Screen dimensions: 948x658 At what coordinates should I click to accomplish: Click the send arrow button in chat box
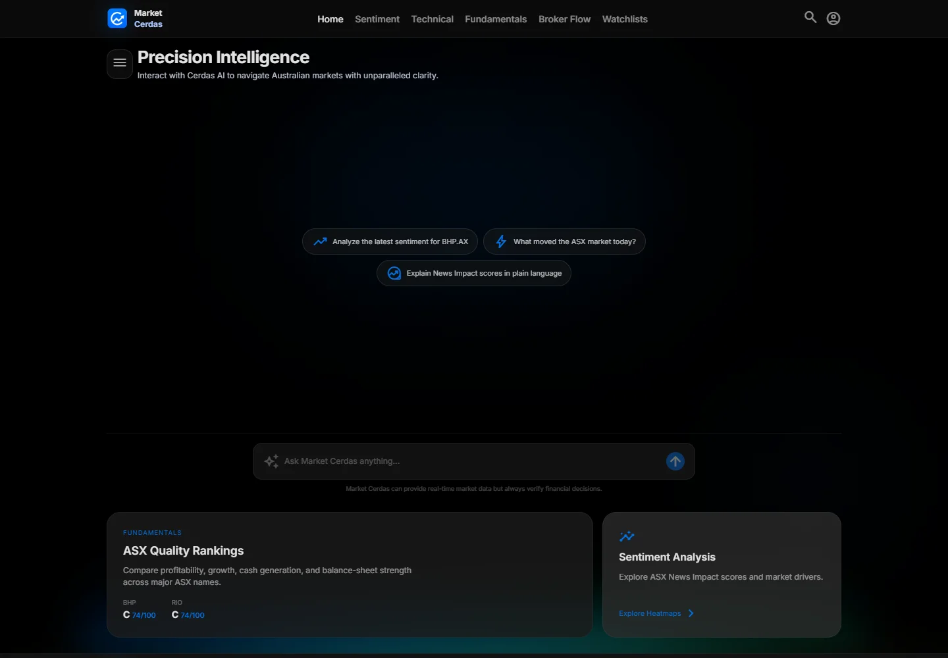[x=675, y=461]
